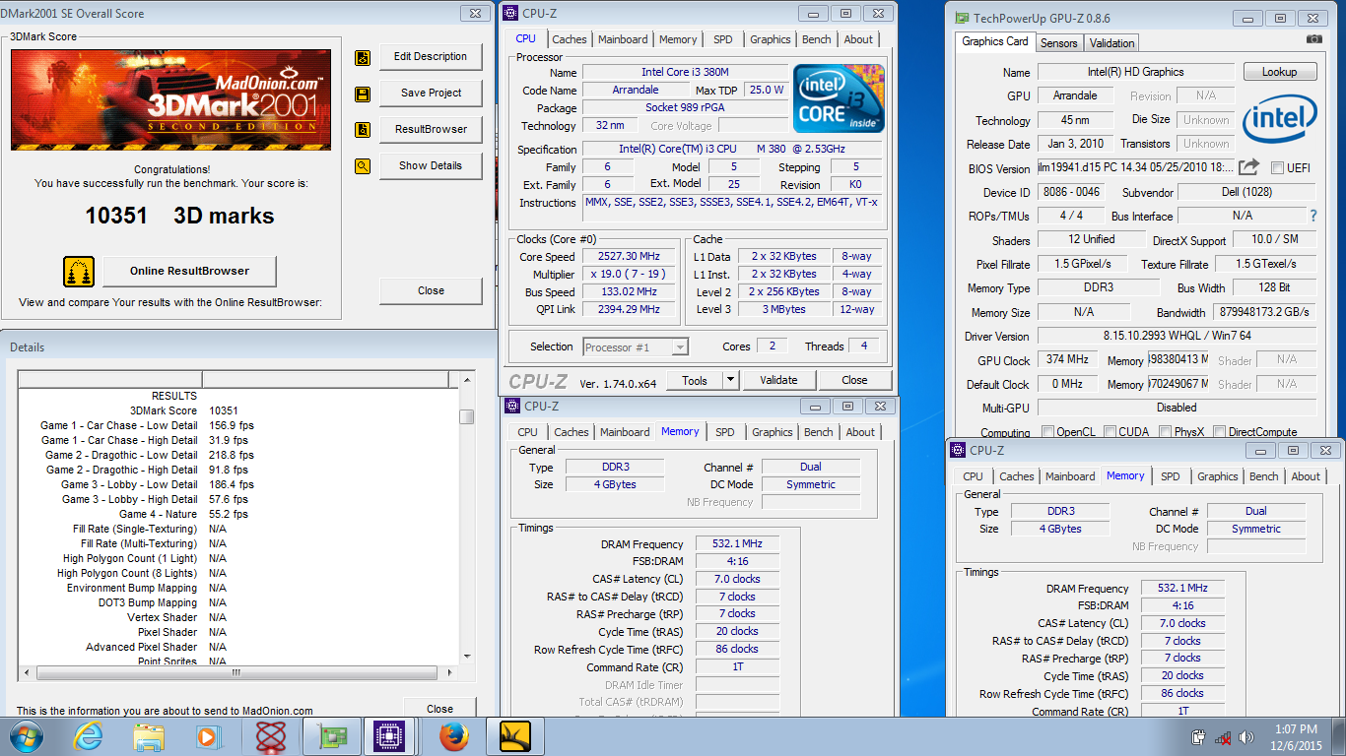This screenshot has height=756, width=1346.
Task: Toggle the UEFI checkbox in GPU-Z
Action: [x=1278, y=168]
